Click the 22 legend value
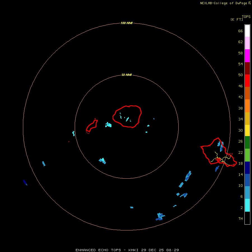 (241, 152)
